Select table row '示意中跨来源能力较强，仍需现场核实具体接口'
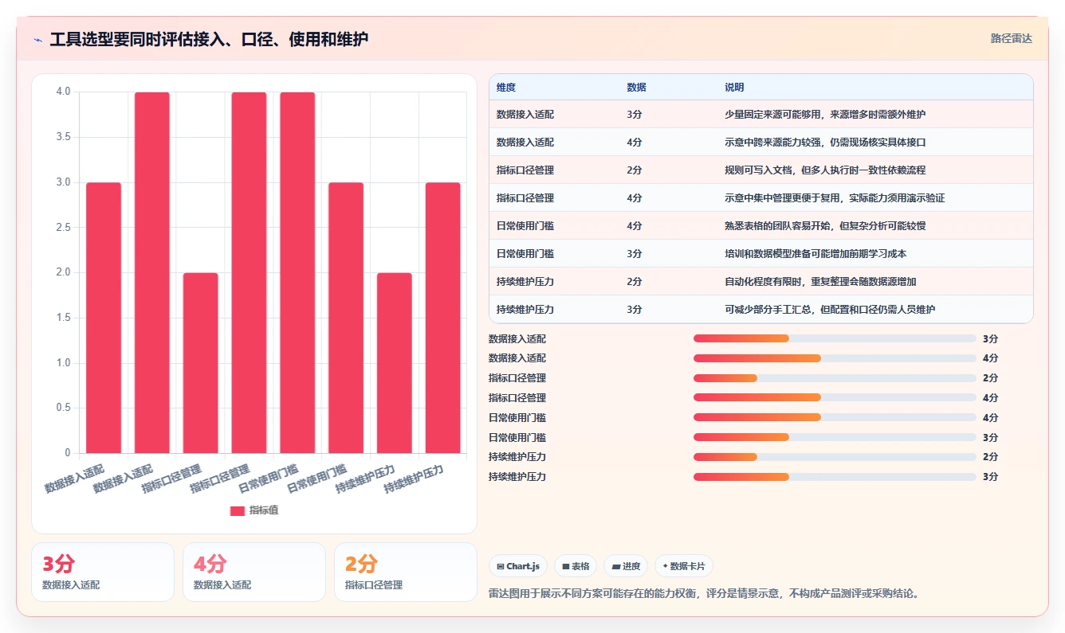The image size is (1065, 633). [760, 143]
